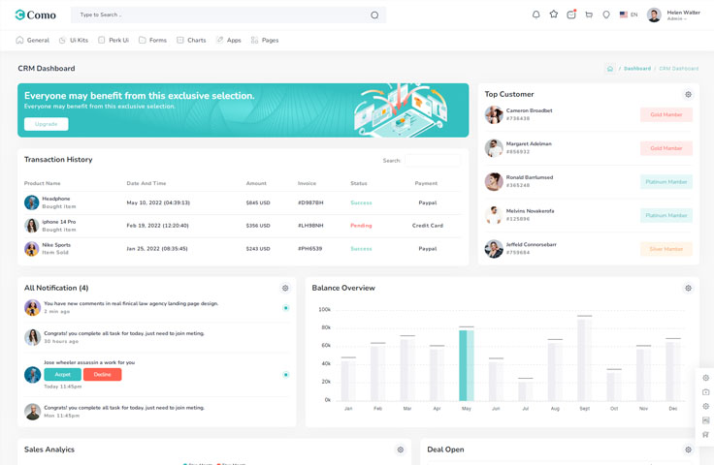Open All Notification settings gear

(285, 289)
